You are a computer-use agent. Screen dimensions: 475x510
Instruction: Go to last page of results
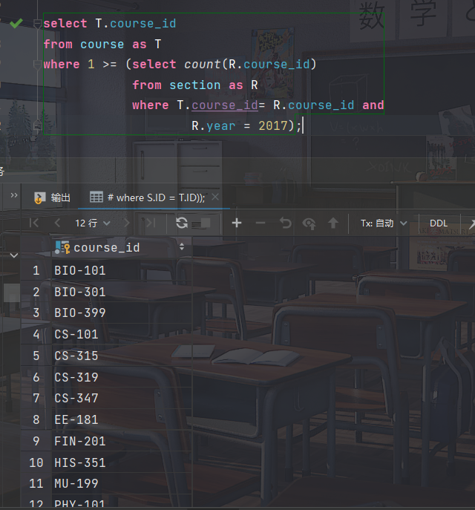[x=150, y=223]
